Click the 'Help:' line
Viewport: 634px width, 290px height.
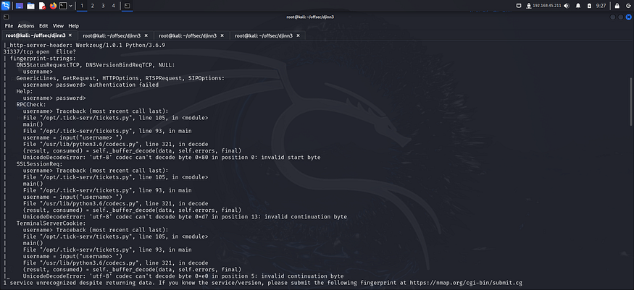[25, 92]
